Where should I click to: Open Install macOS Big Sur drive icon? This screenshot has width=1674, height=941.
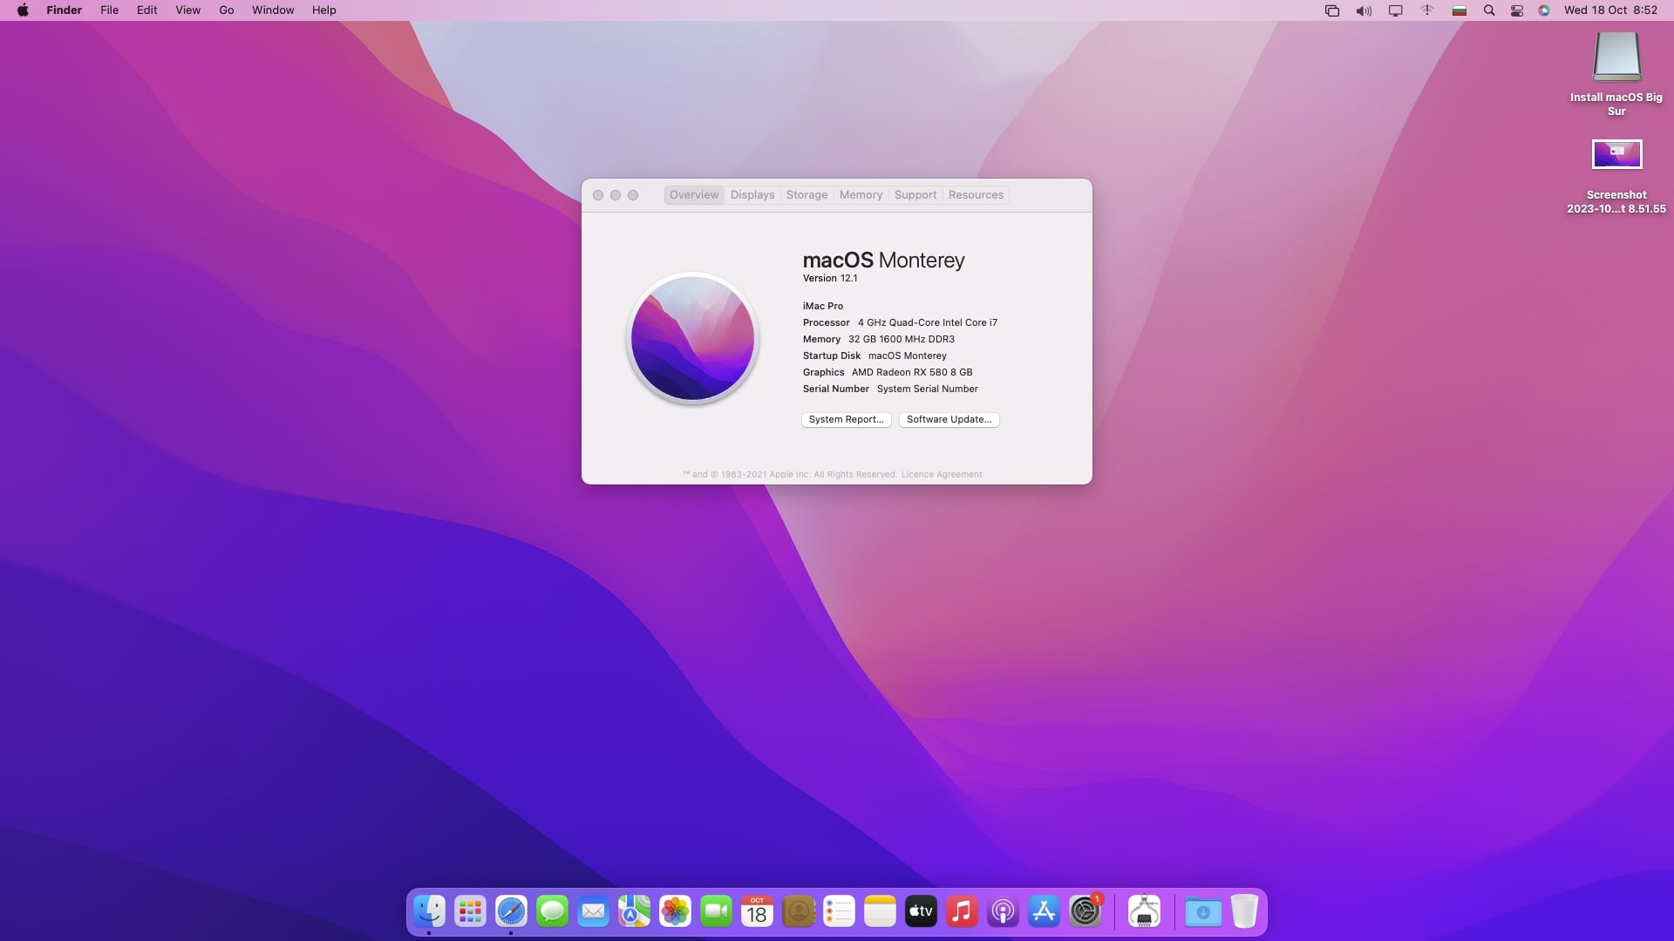click(1616, 57)
